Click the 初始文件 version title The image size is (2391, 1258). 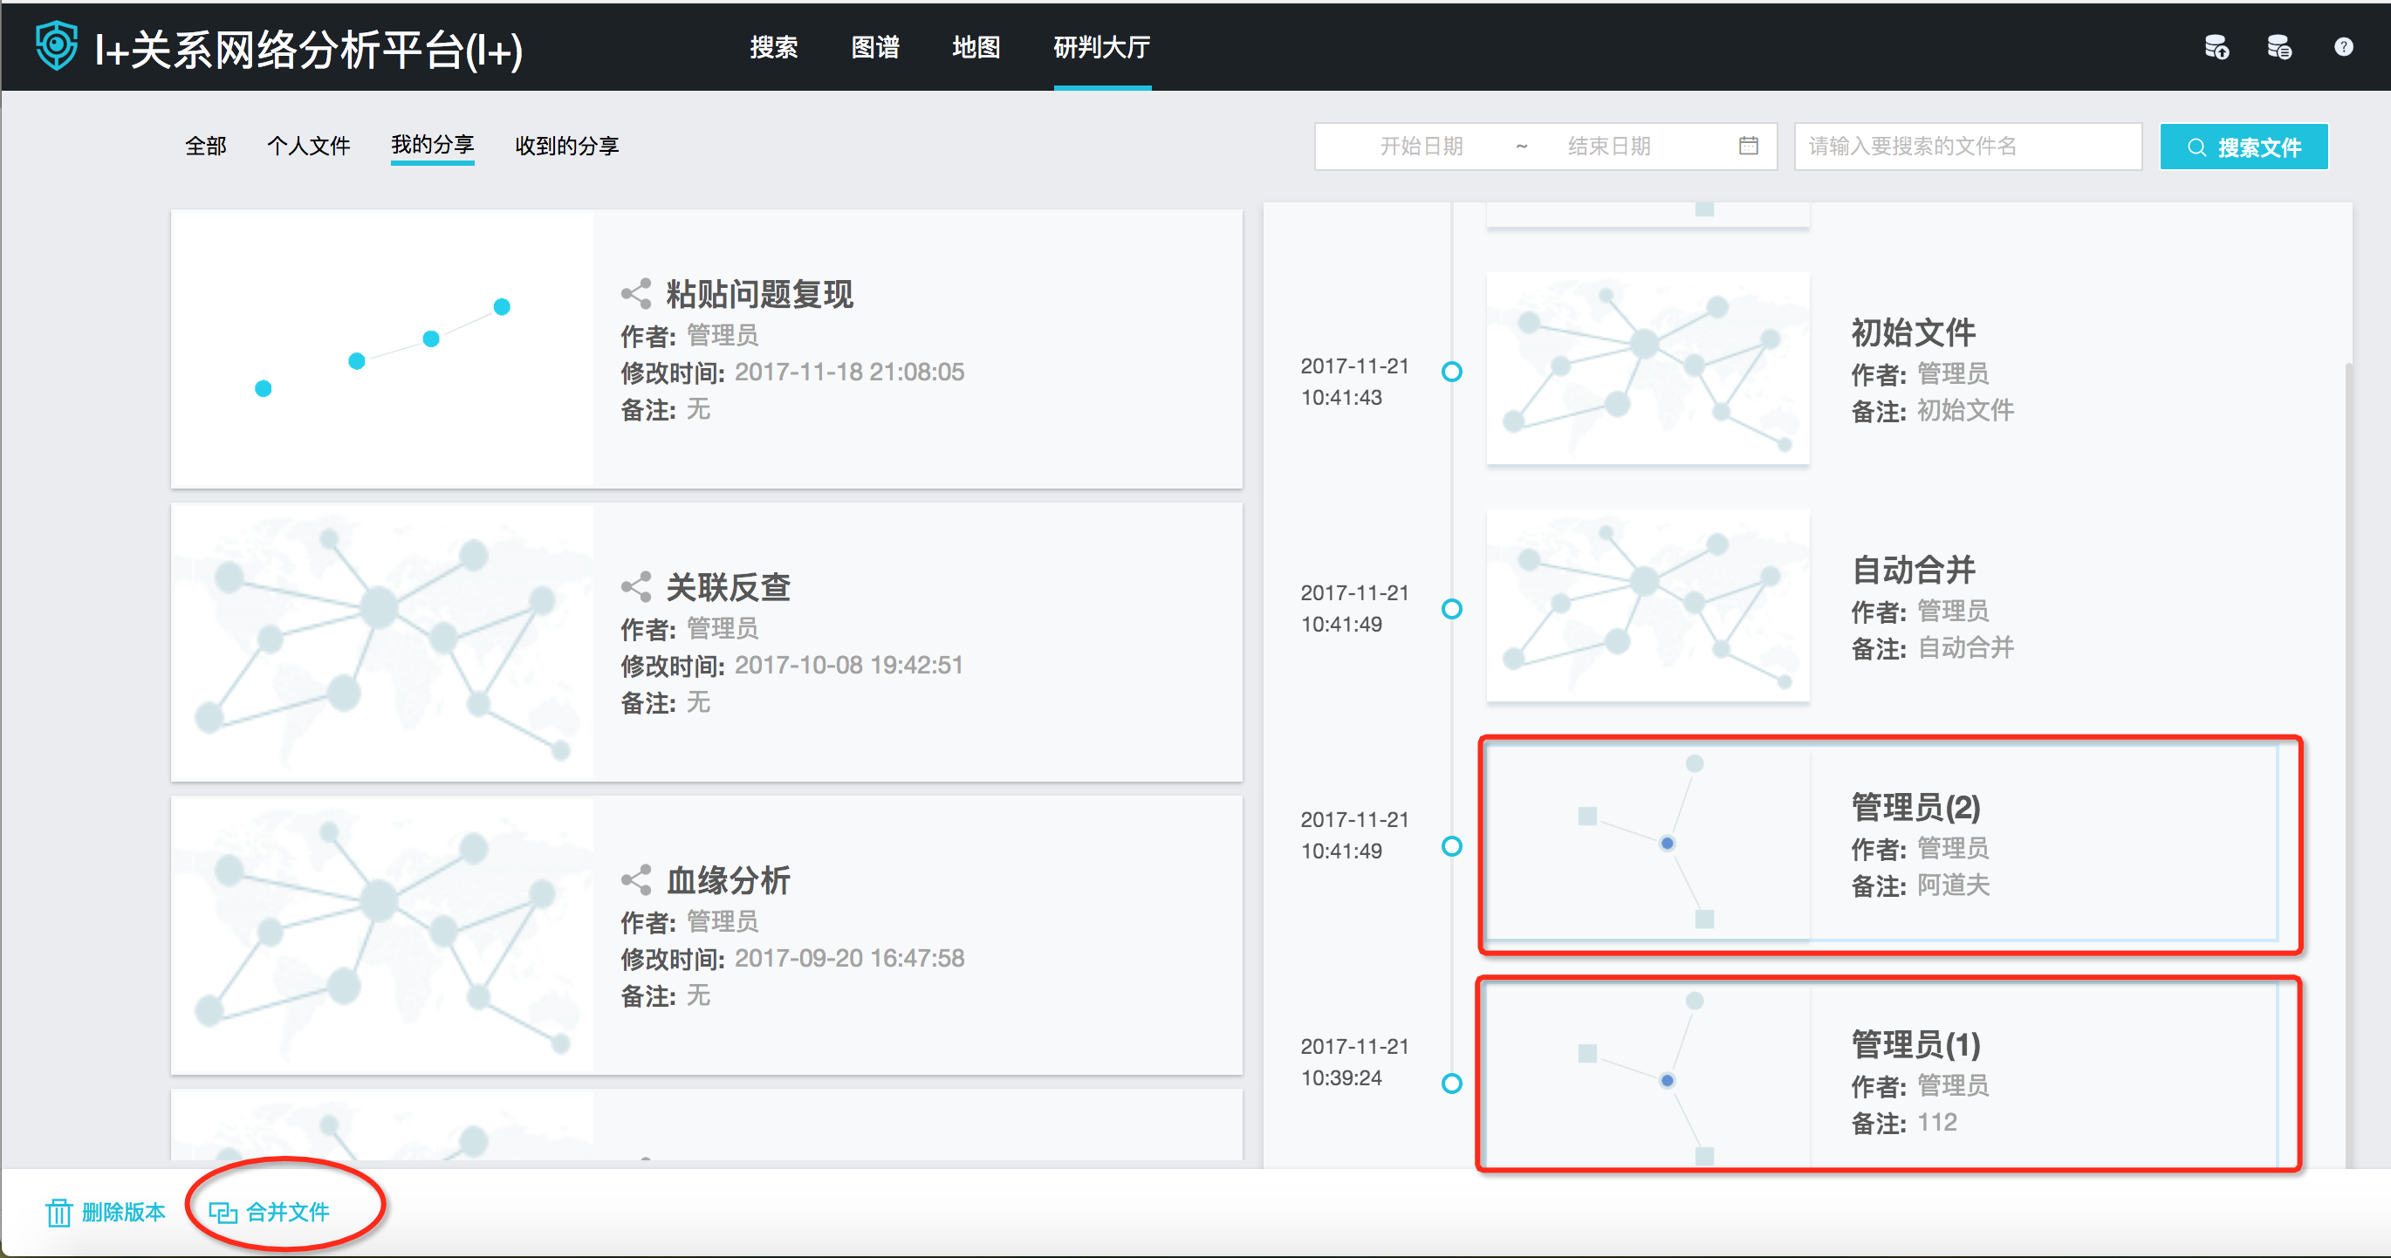pos(1913,332)
